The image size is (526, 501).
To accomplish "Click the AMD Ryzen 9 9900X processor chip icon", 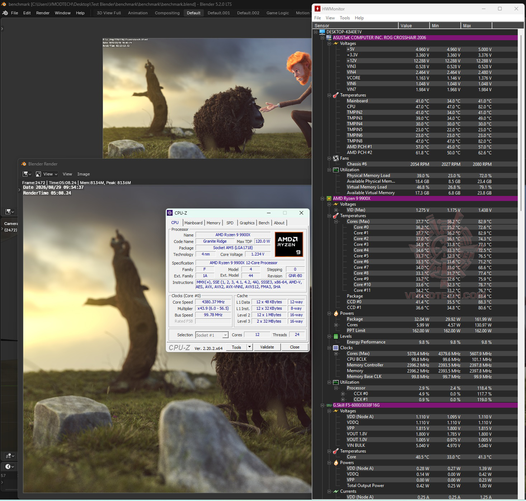I will [x=329, y=198].
